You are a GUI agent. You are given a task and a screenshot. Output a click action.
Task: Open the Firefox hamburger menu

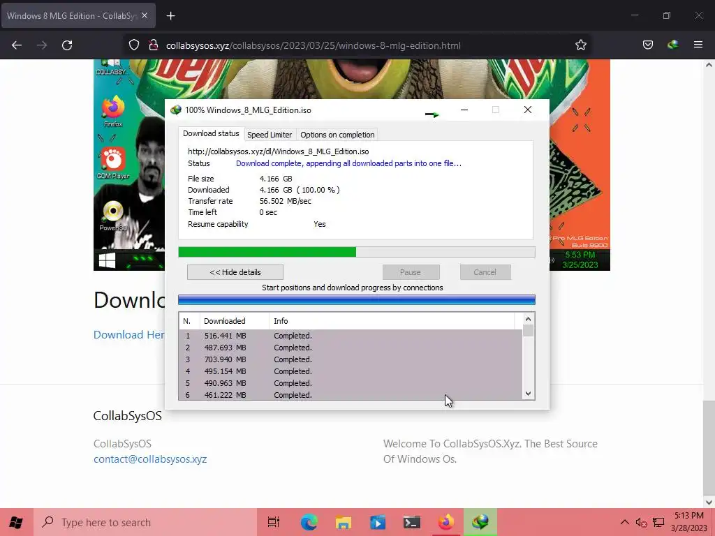coord(698,45)
